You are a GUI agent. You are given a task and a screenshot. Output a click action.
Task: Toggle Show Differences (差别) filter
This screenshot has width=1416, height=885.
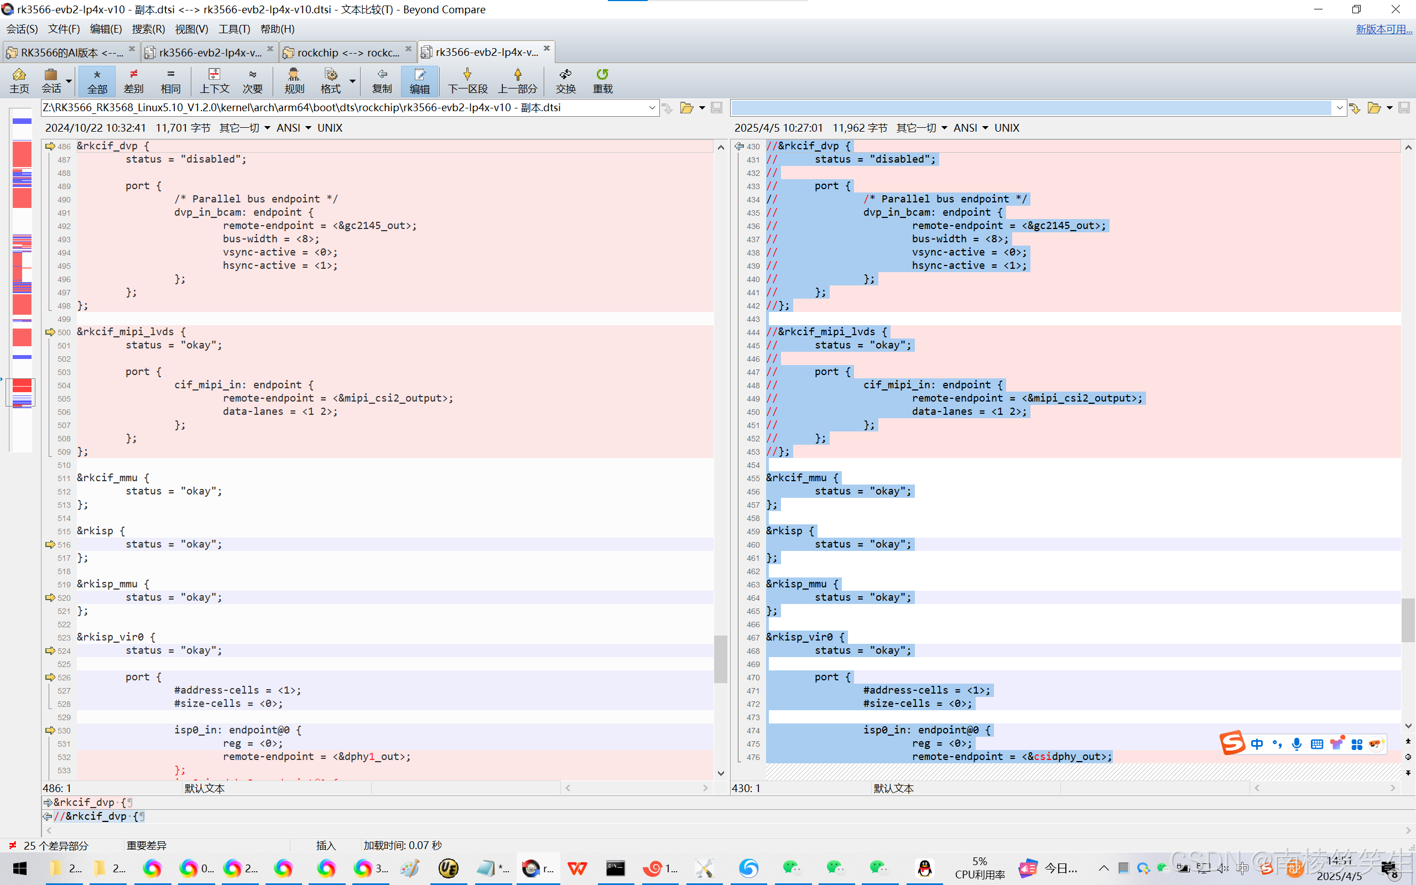[133, 80]
